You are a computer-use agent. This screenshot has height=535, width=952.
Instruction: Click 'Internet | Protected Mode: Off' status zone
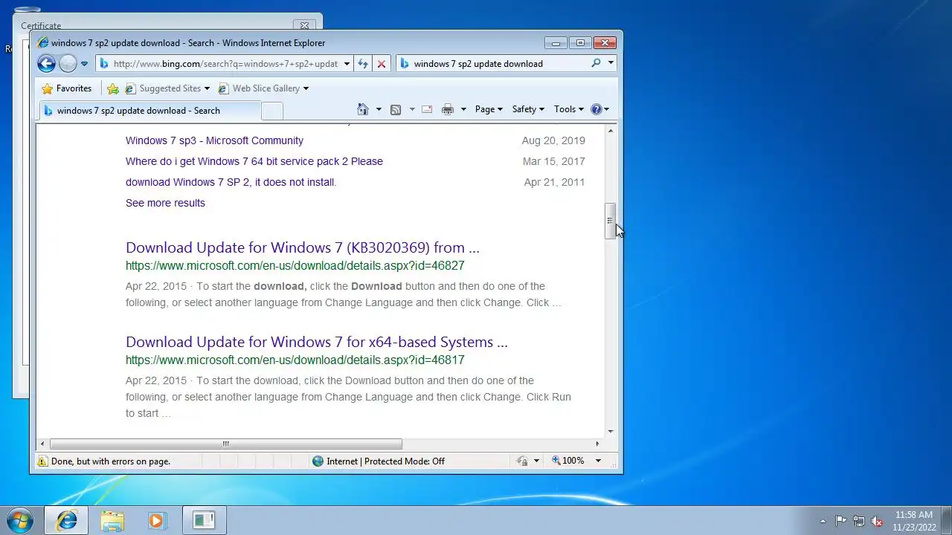point(378,461)
